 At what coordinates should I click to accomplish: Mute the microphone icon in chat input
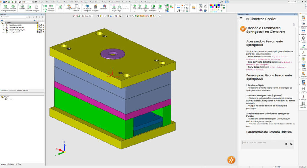pos(286,144)
